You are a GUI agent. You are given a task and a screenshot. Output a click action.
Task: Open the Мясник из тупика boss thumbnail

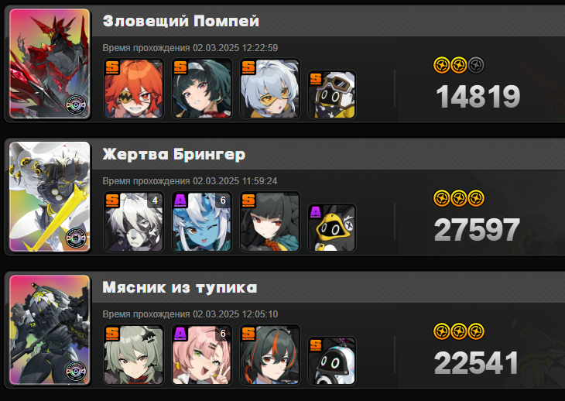point(50,330)
